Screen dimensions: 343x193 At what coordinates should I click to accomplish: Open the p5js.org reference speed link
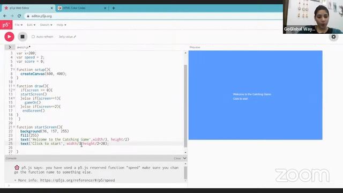pos(77,180)
